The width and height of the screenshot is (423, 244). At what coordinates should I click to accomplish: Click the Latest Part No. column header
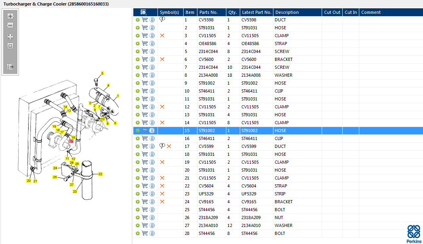256,12
